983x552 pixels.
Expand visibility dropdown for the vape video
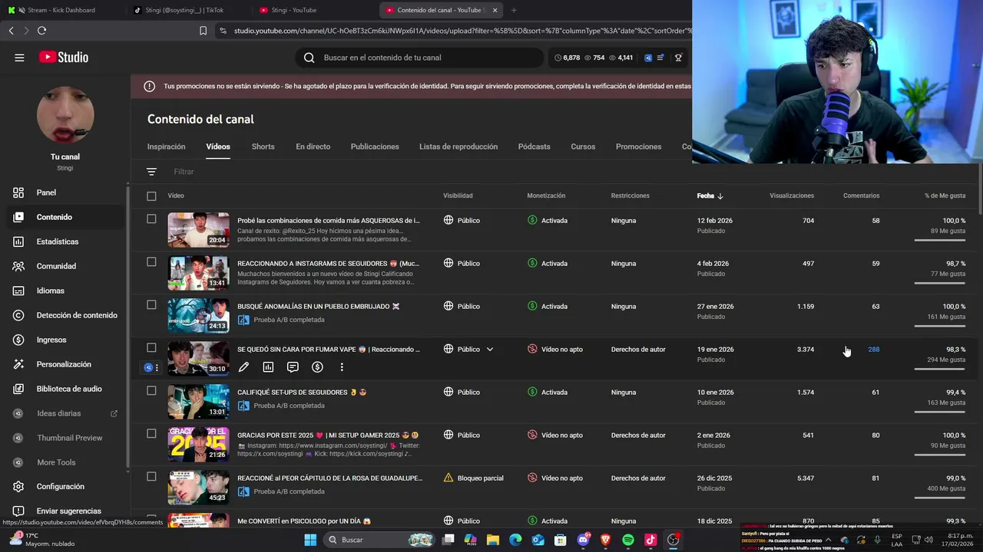coord(490,350)
